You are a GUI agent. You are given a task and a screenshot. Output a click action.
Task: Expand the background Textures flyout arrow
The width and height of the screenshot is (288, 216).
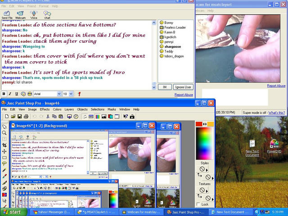click(213, 199)
